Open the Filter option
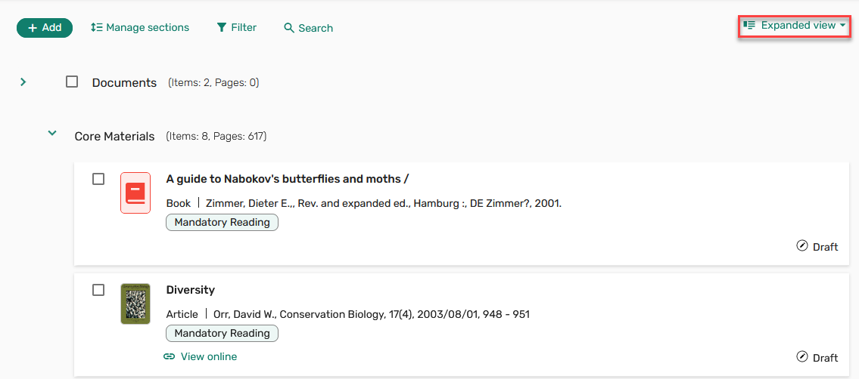This screenshot has width=859, height=379. pyautogui.click(x=237, y=27)
